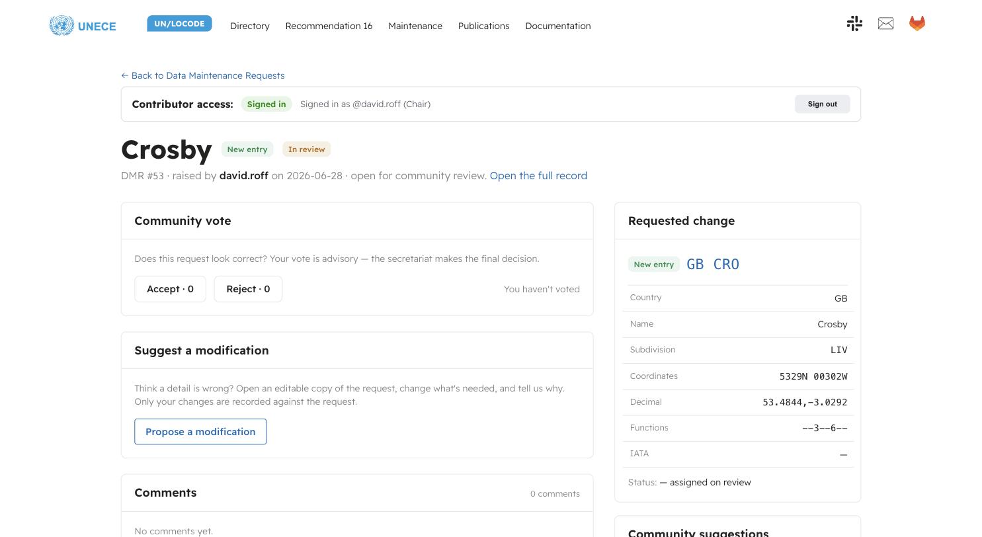Viewport: 982px width, 537px height.
Task: Click the Suggest a modification heading
Action: click(x=202, y=351)
